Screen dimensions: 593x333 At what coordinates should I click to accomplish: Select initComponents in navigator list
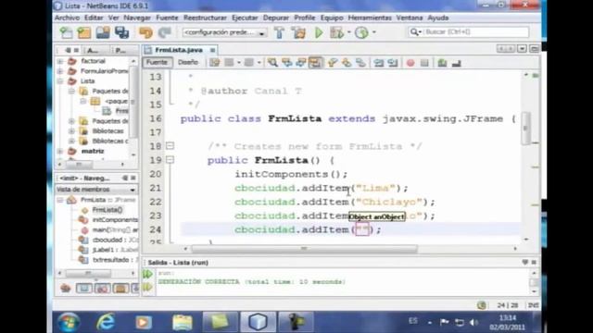point(115,220)
